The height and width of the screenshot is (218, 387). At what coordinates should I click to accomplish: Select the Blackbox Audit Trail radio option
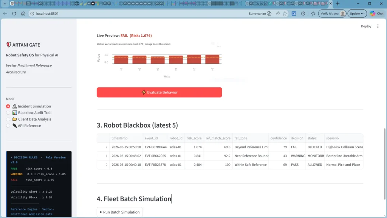coord(8,113)
